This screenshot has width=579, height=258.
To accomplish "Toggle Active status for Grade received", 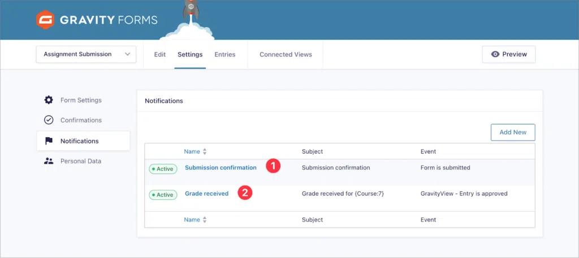I will click(x=163, y=195).
